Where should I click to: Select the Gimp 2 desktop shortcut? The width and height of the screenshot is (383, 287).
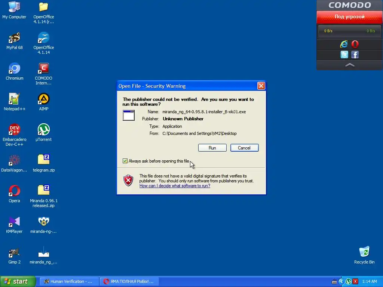tap(15, 256)
